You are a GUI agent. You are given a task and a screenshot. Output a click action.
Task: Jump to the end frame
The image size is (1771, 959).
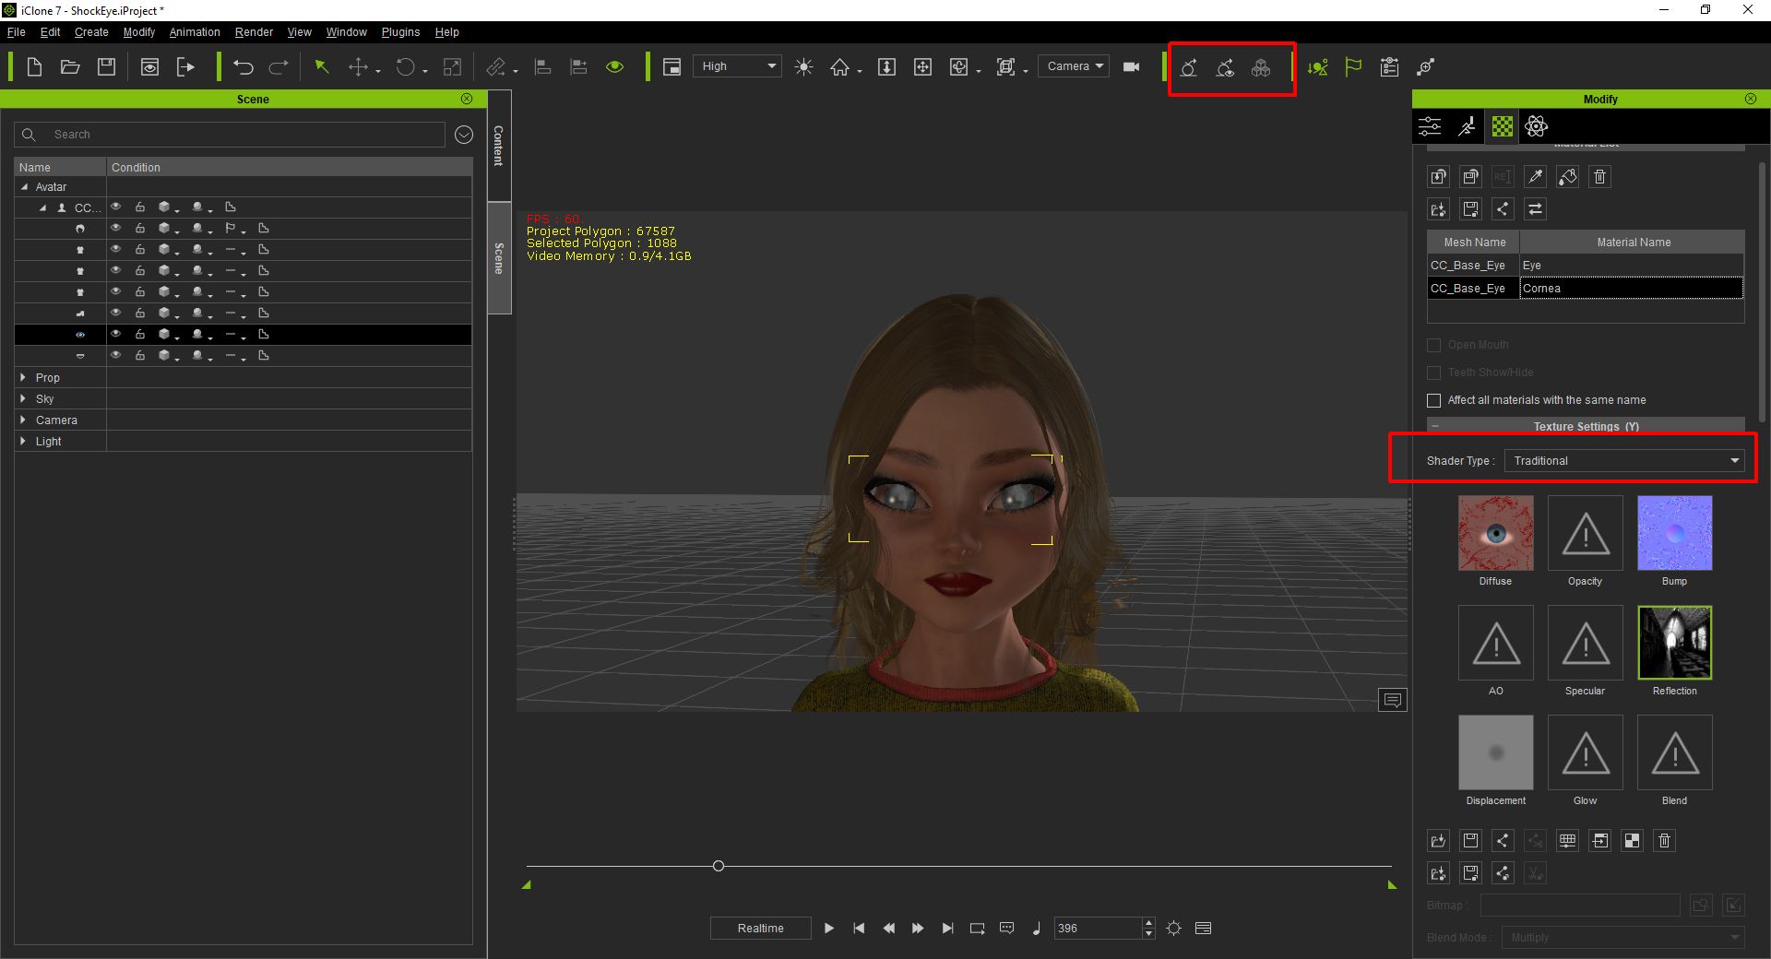pos(947,929)
